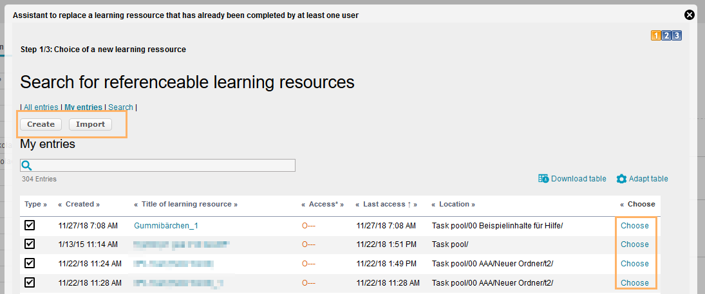The width and height of the screenshot is (705, 294).
Task: Switch to the All entries tab
Action: point(41,107)
